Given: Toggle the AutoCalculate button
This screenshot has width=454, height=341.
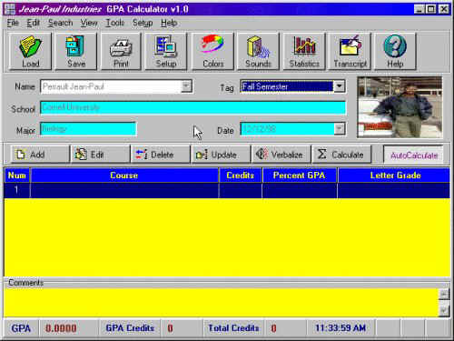Looking at the screenshot, I should click(413, 155).
